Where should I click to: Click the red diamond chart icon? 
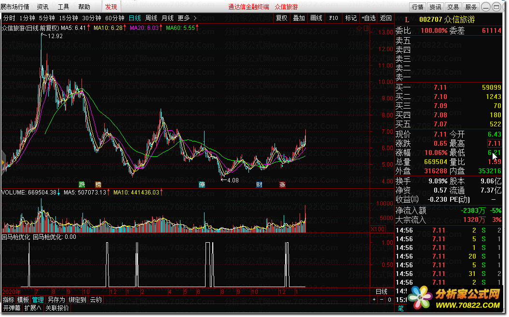point(359,28)
